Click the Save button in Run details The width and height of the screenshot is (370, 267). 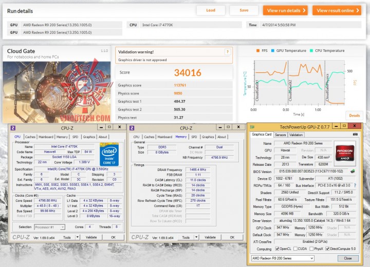[x=244, y=10]
